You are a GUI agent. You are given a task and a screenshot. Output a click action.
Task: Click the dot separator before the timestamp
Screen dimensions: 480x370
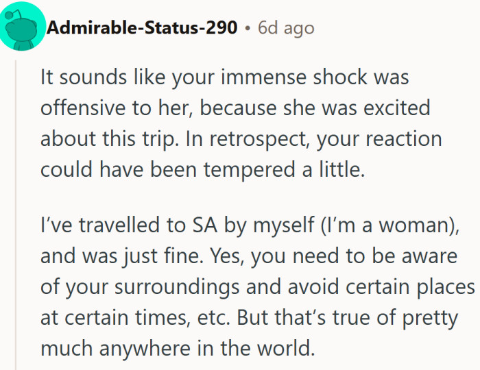point(247,29)
